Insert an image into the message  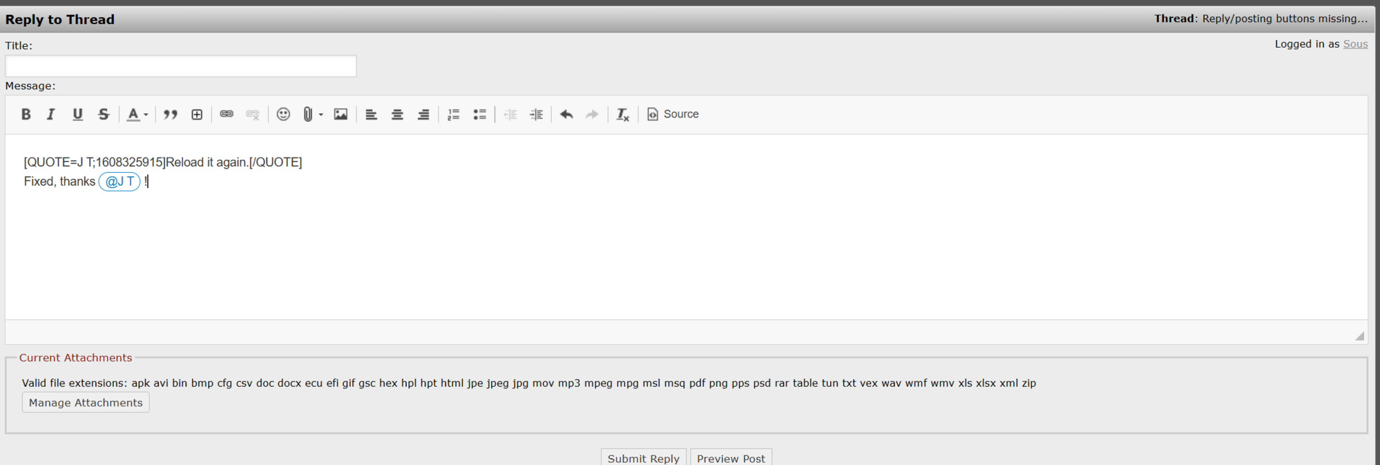pos(341,115)
